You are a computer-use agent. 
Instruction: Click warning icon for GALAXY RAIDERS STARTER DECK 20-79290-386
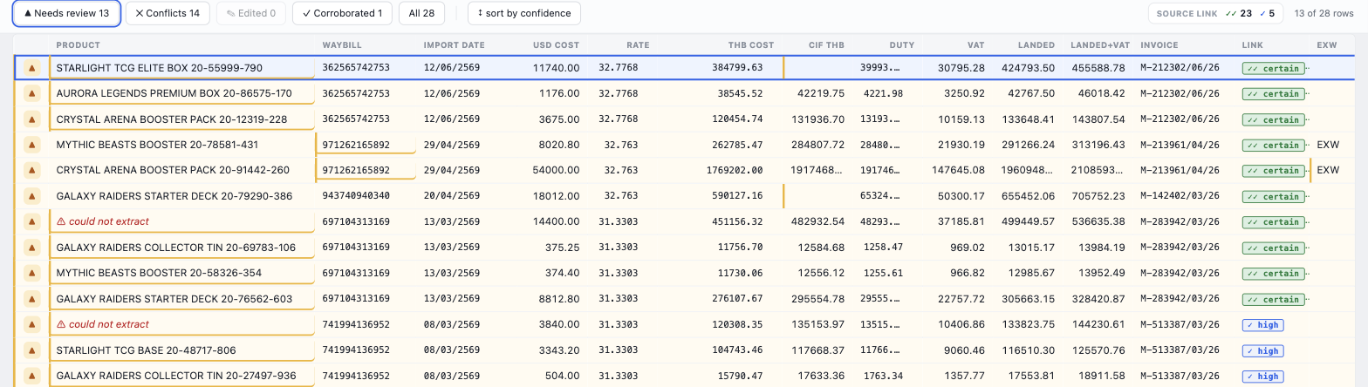pyautogui.click(x=32, y=196)
